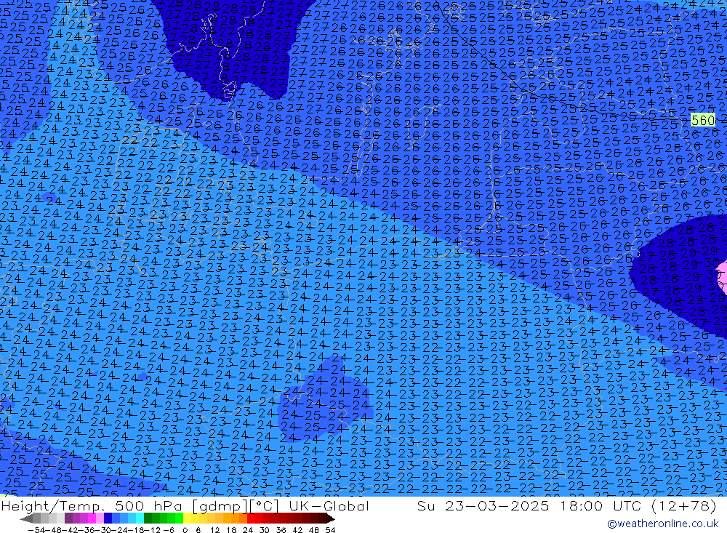Choose the dark purple legend swatch
The width and height of the screenshot is (727, 533).
pos(68,518)
